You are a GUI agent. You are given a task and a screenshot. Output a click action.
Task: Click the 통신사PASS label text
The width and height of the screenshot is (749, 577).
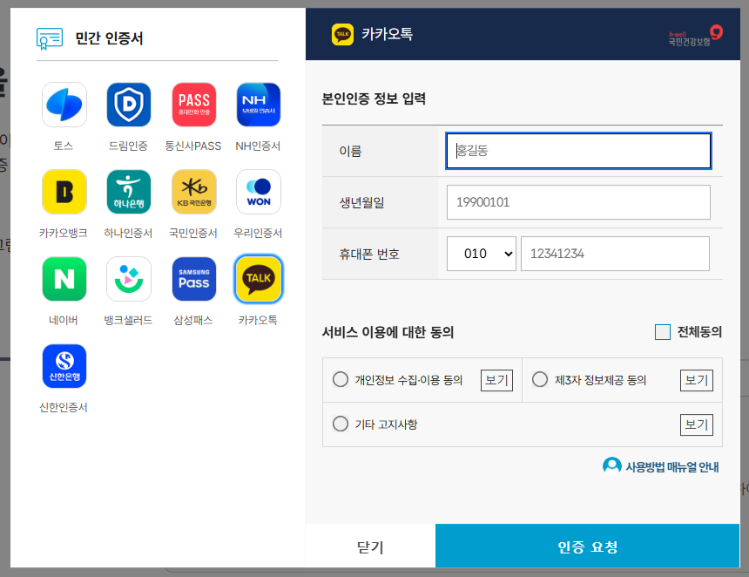(x=193, y=146)
